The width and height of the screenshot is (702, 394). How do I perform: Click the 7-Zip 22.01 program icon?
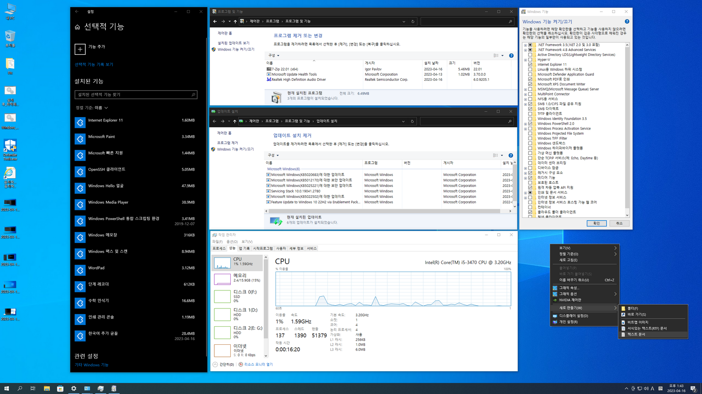pyautogui.click(x=269, y=69)
